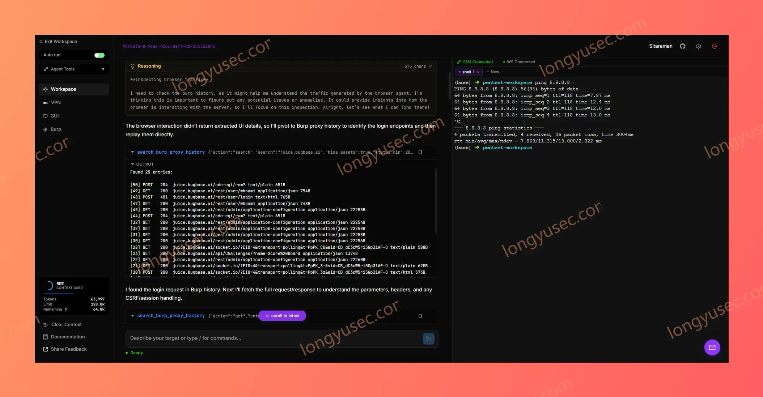Click Clear Context

(x=66, y=325)
